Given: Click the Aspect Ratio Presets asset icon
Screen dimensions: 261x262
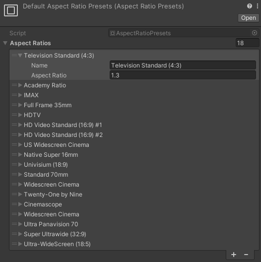Looking at the screenshot, I should click(x=11, y=10).
